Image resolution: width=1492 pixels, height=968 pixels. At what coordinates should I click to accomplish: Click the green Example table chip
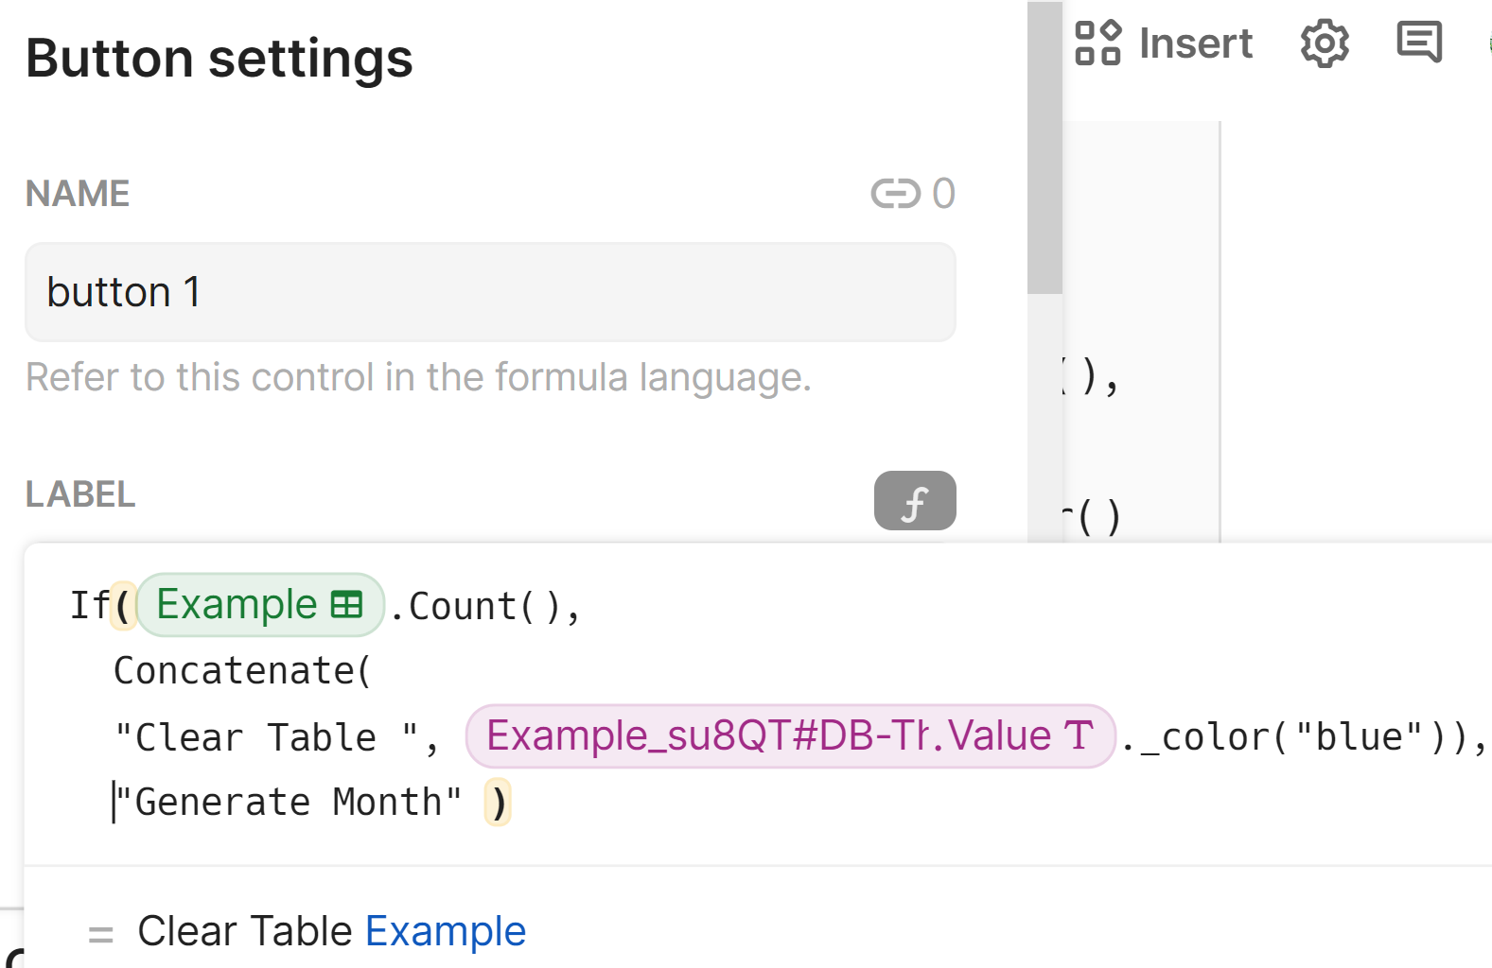pyautogui.click(x=237, y=605)
